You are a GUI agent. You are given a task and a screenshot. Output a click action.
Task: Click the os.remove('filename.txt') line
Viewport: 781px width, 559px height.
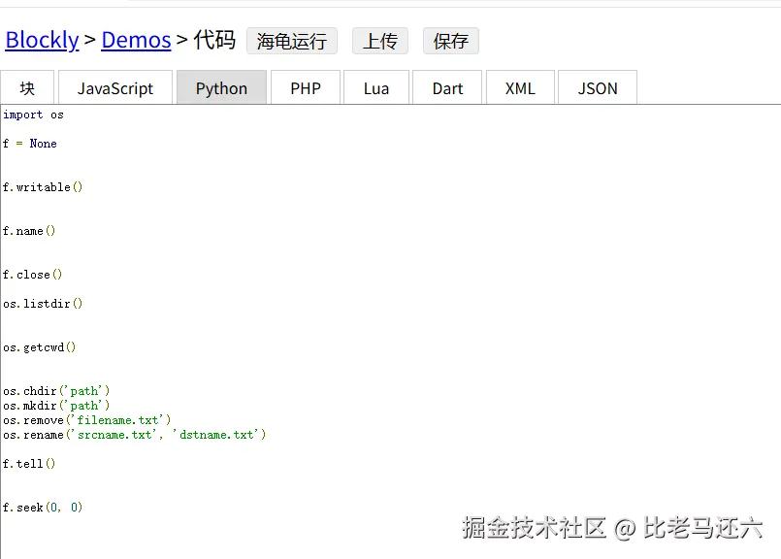[x=86, y=420]
